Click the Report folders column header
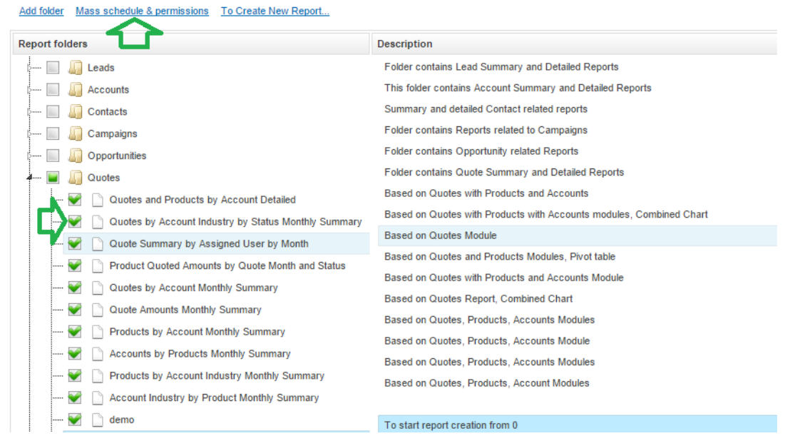 tap(53, 44)
